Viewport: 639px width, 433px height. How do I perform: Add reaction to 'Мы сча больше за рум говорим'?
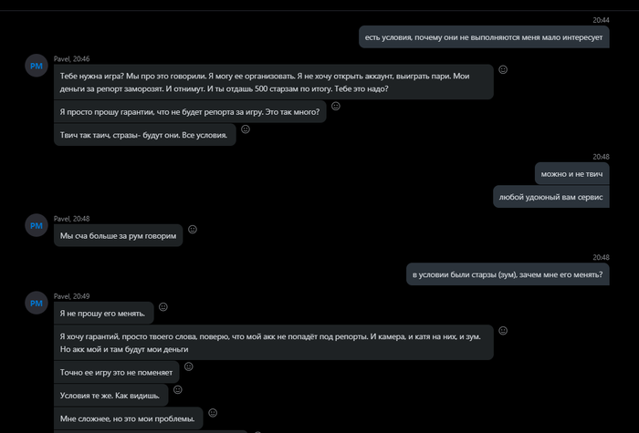193,230
